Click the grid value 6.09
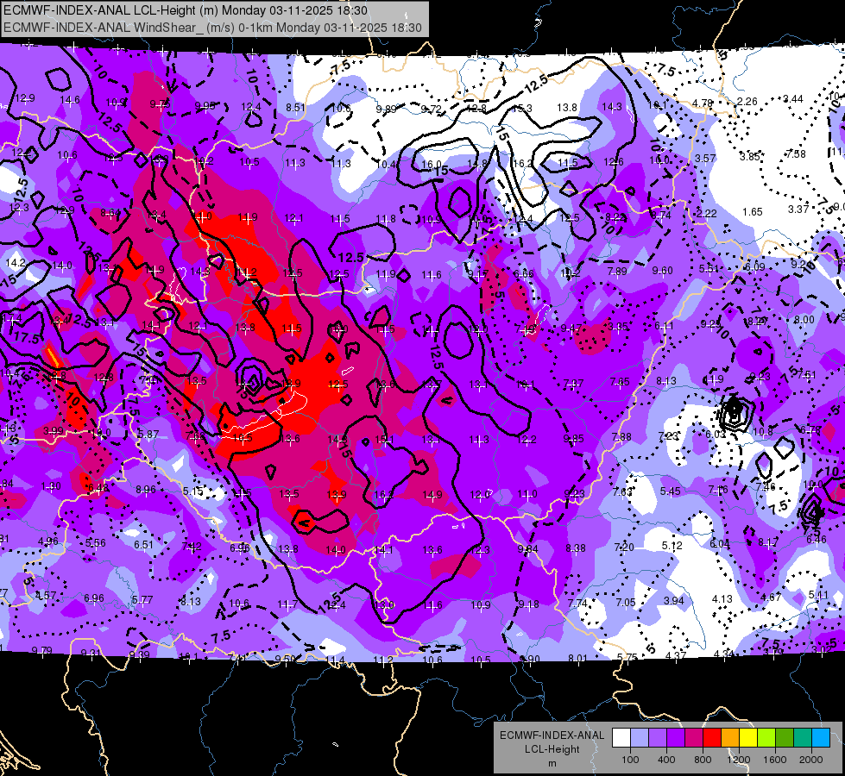Viewport: 845px width, 776px height. pyautogui.click(x=754, y=267)
